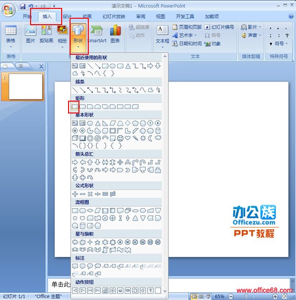This screenshot has height=300, width=296.
Task: Insert a 文本框 text box
Action: [x=162, y=37]
